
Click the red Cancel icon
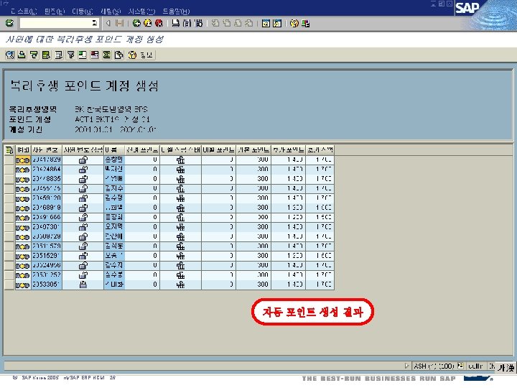coord(159,23)
